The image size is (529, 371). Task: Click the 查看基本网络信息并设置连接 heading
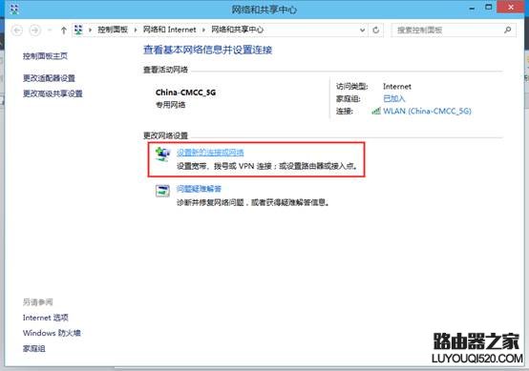tap(207, 50)
